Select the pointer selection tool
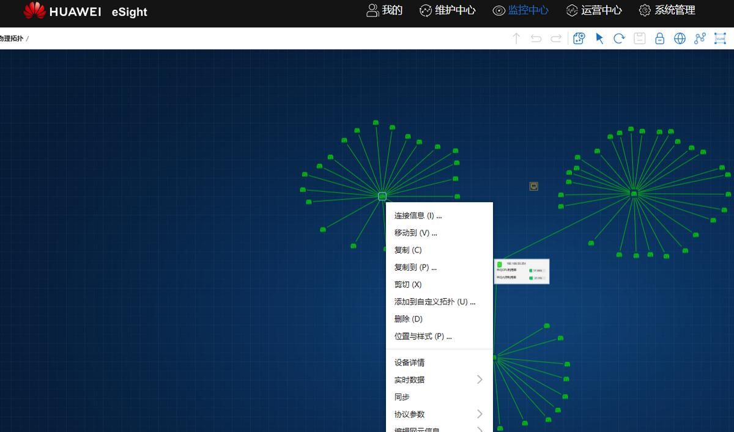 tap(599, 38)
